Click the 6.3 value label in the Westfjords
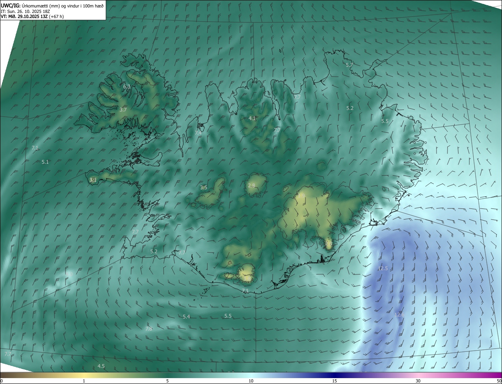 (x=127, y=86)
